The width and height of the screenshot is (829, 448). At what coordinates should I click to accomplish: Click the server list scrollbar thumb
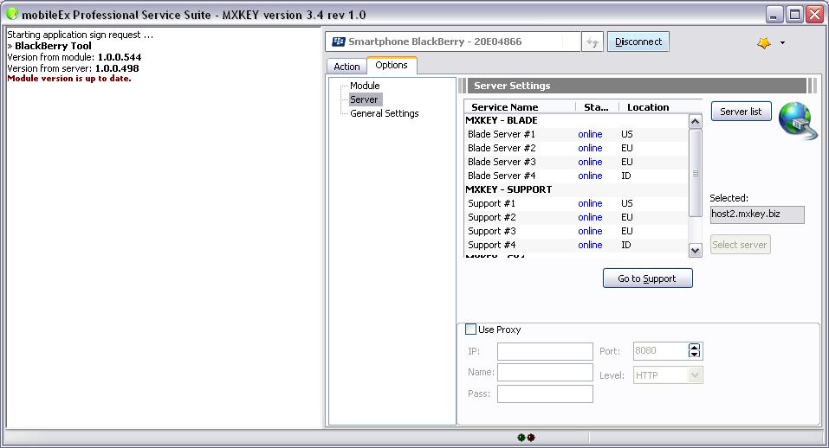(x=695, y=173)
